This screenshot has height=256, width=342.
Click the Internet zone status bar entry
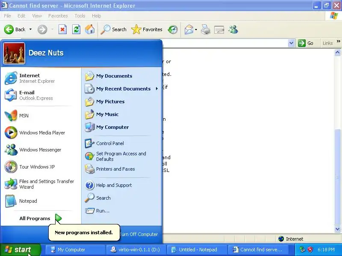291,239
